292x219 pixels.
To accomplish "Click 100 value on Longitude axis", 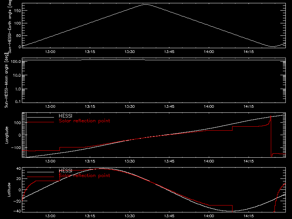I will point(18,123).
